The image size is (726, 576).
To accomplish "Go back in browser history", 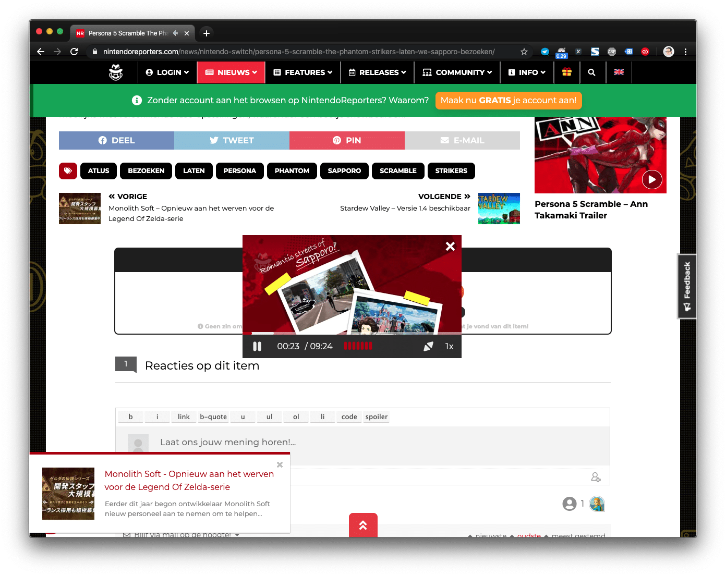I will pyautogui.click(x=41, y=52).
